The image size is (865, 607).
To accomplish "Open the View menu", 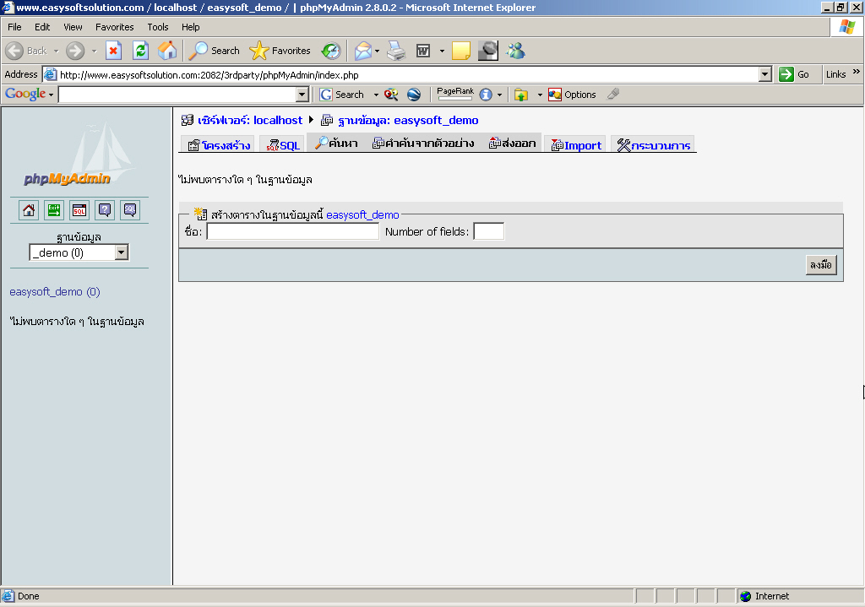I will (73, 27).
